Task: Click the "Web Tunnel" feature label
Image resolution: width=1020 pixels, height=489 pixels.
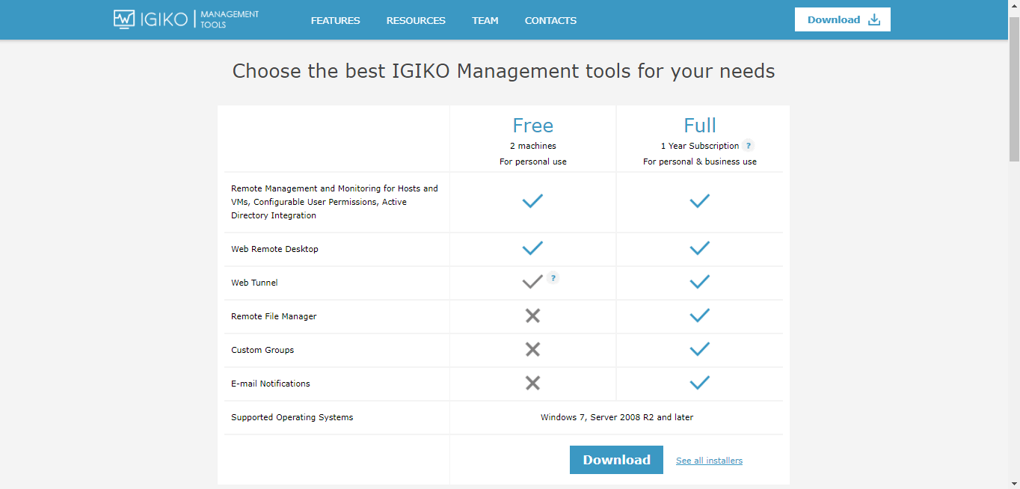Action: (x=254, y=283)
